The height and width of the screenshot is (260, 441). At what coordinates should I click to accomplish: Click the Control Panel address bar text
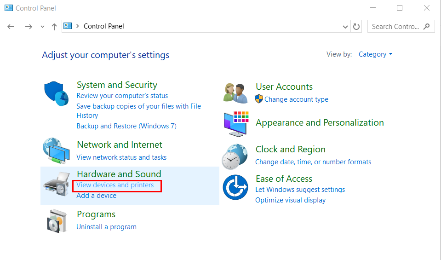[x=104, y=26]
